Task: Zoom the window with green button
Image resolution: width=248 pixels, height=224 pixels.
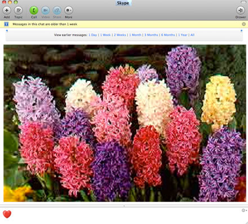Action: click(16, 2)
